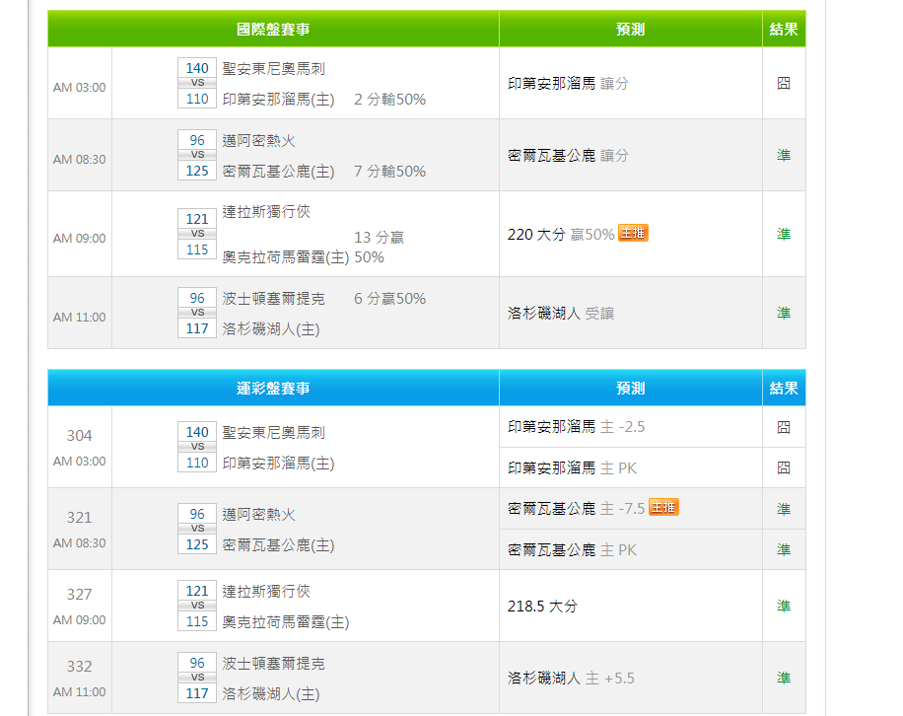Click 密爾瓦基公鹿 主 PK prediction
The width and height of the screenshot is (903, 716).
pos(572,550)
